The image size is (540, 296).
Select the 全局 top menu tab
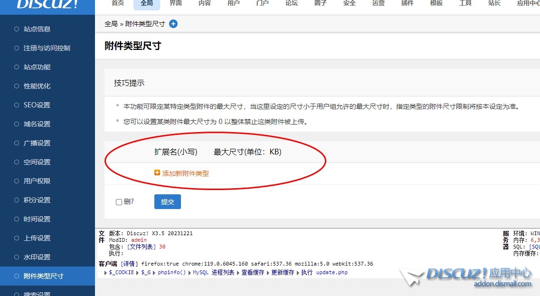147,3
